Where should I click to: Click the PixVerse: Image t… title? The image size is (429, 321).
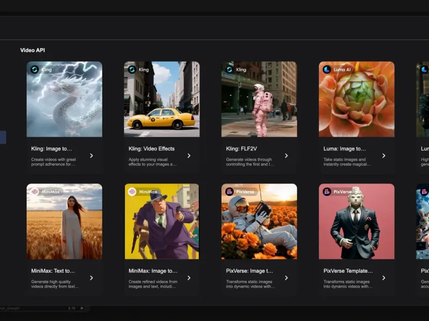[249, 271]
